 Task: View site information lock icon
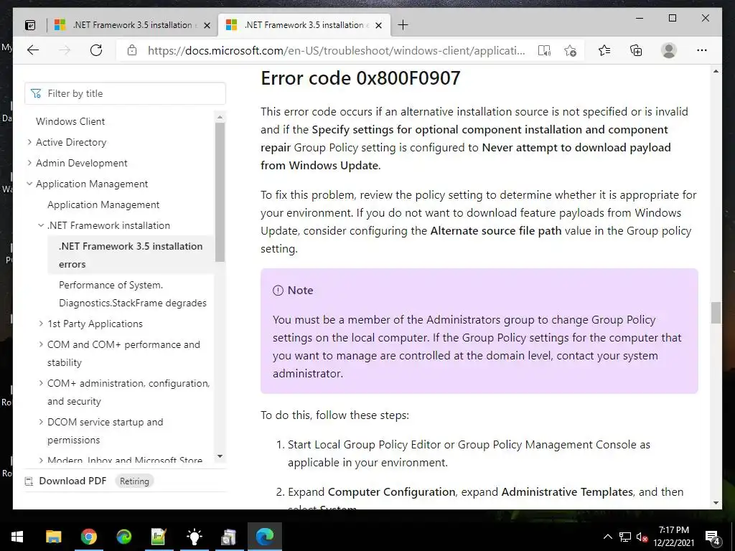pyautogui.click(x=132, y=50)
